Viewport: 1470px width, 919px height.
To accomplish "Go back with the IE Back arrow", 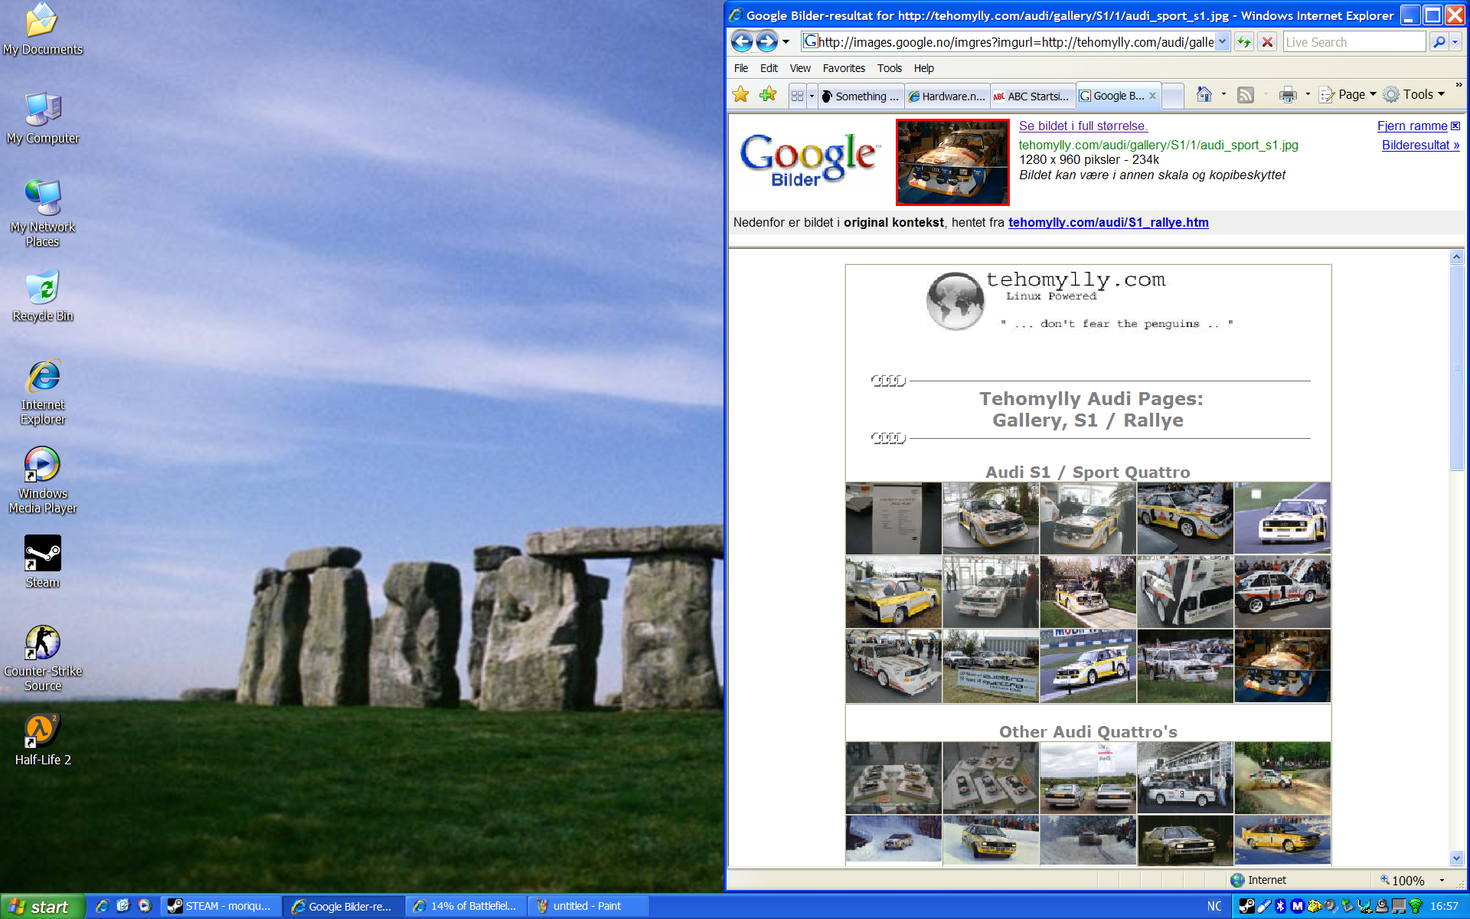I will coord(741,41).
